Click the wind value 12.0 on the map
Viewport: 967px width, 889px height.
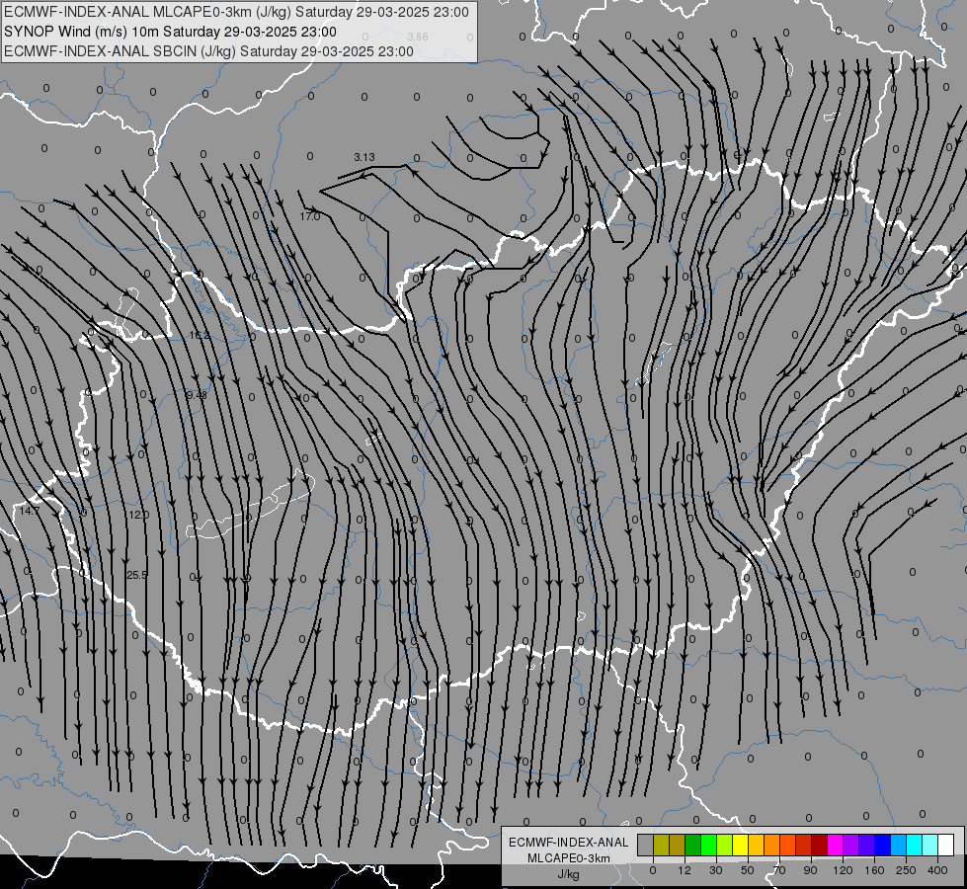tap(138, 515)
